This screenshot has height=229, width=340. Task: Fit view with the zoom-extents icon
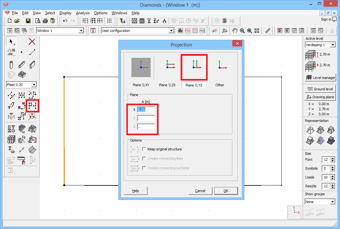click(x=257, y=31)
